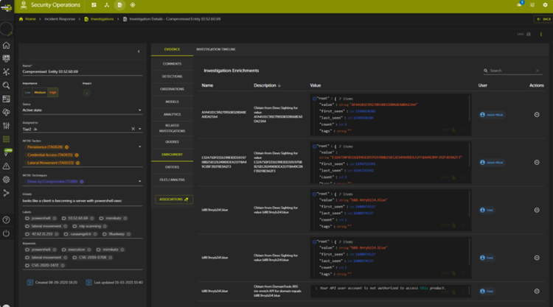Open the Analytics section
Screen dimensions: 553x307
[x=172, y=114]
